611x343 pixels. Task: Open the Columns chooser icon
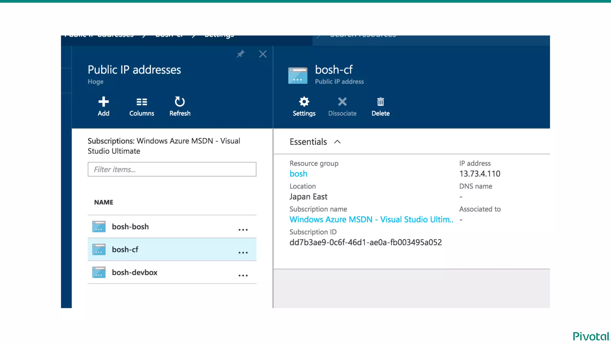142,102
